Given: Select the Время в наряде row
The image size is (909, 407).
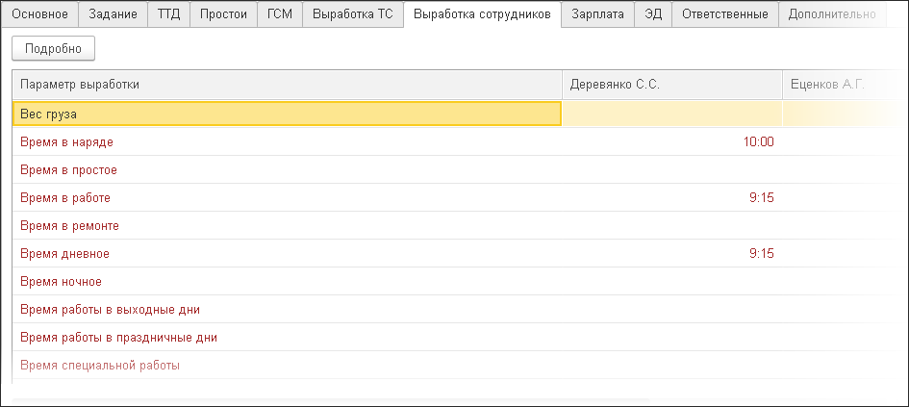Looking at the screenshot, I should (x=286, y=142).
